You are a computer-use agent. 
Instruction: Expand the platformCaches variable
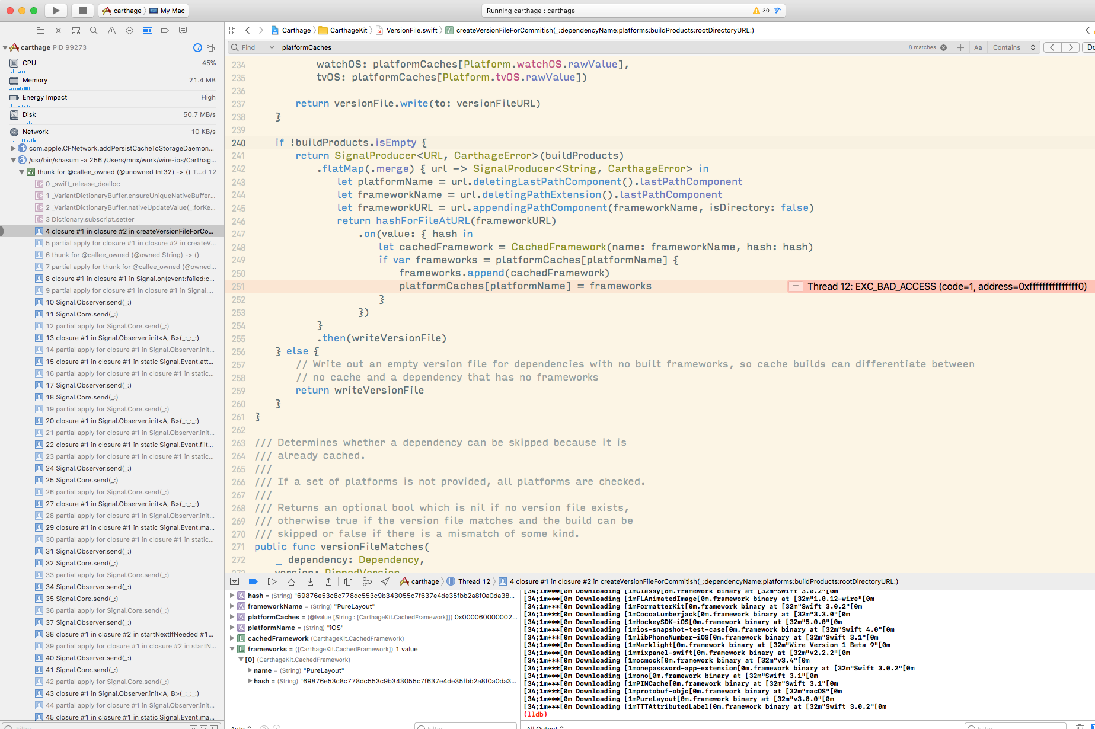coord(232,617)
